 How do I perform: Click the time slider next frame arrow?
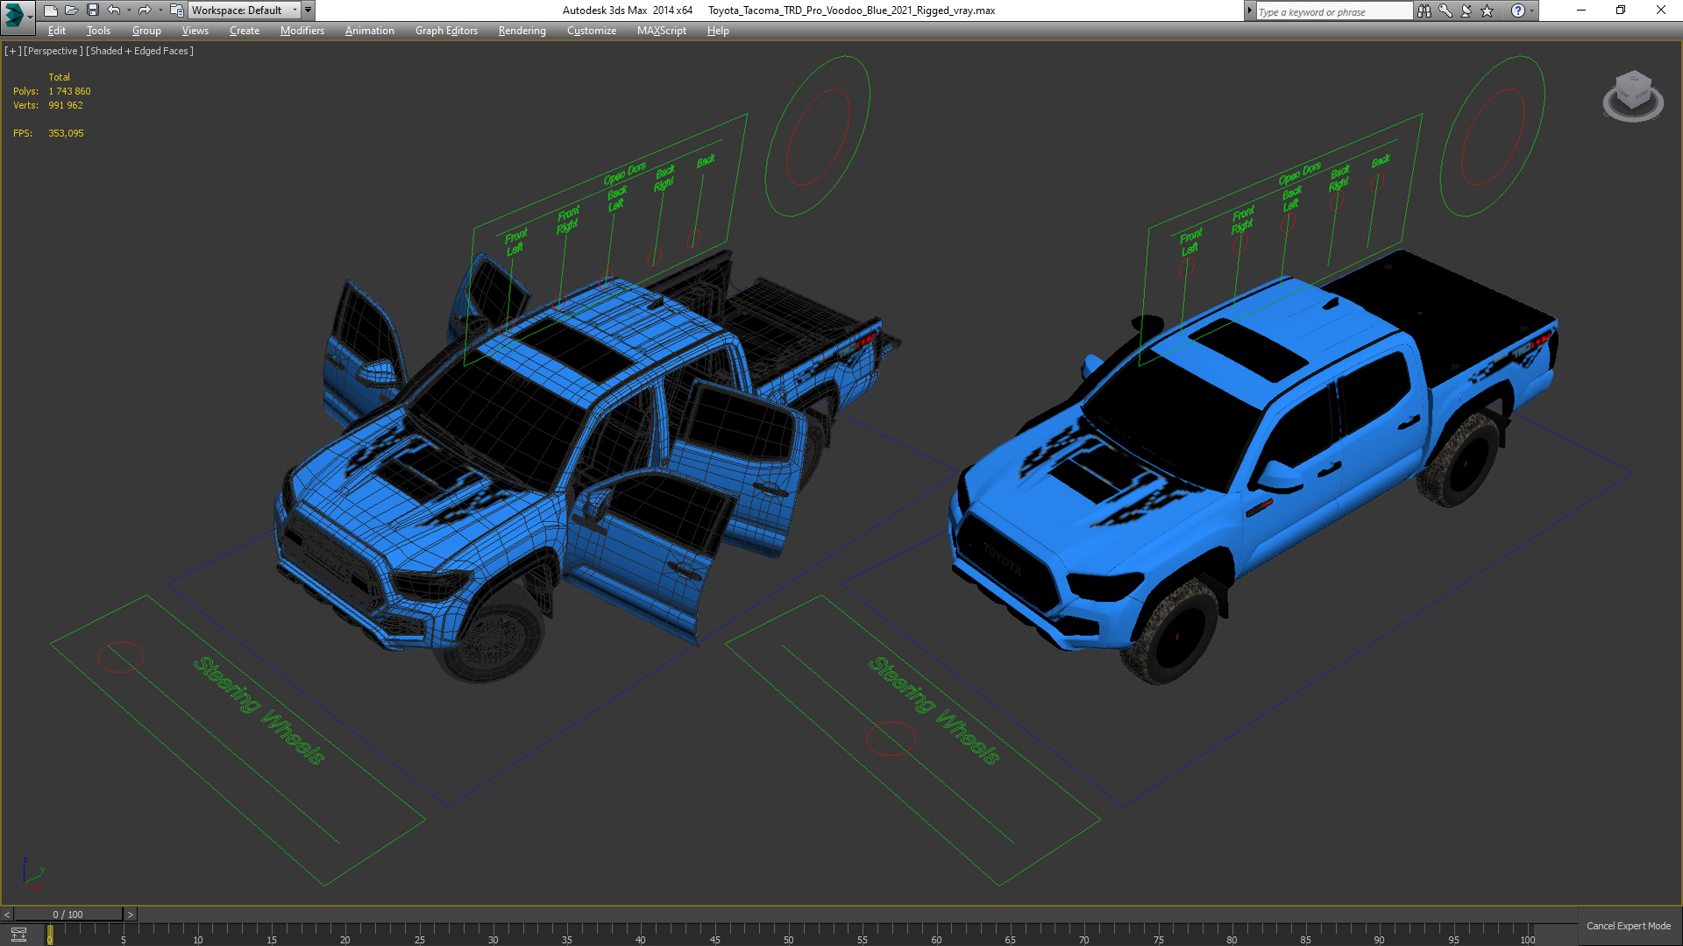[131, 914]
